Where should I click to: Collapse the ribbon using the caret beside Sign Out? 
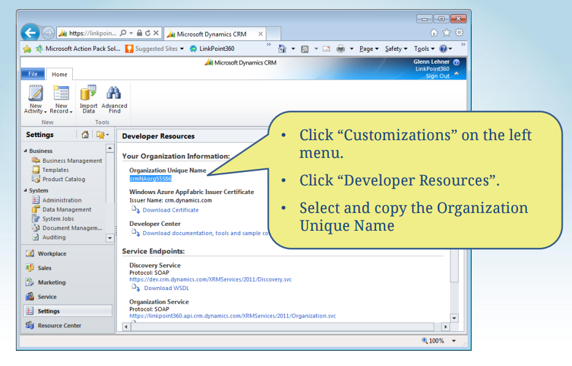456,73
